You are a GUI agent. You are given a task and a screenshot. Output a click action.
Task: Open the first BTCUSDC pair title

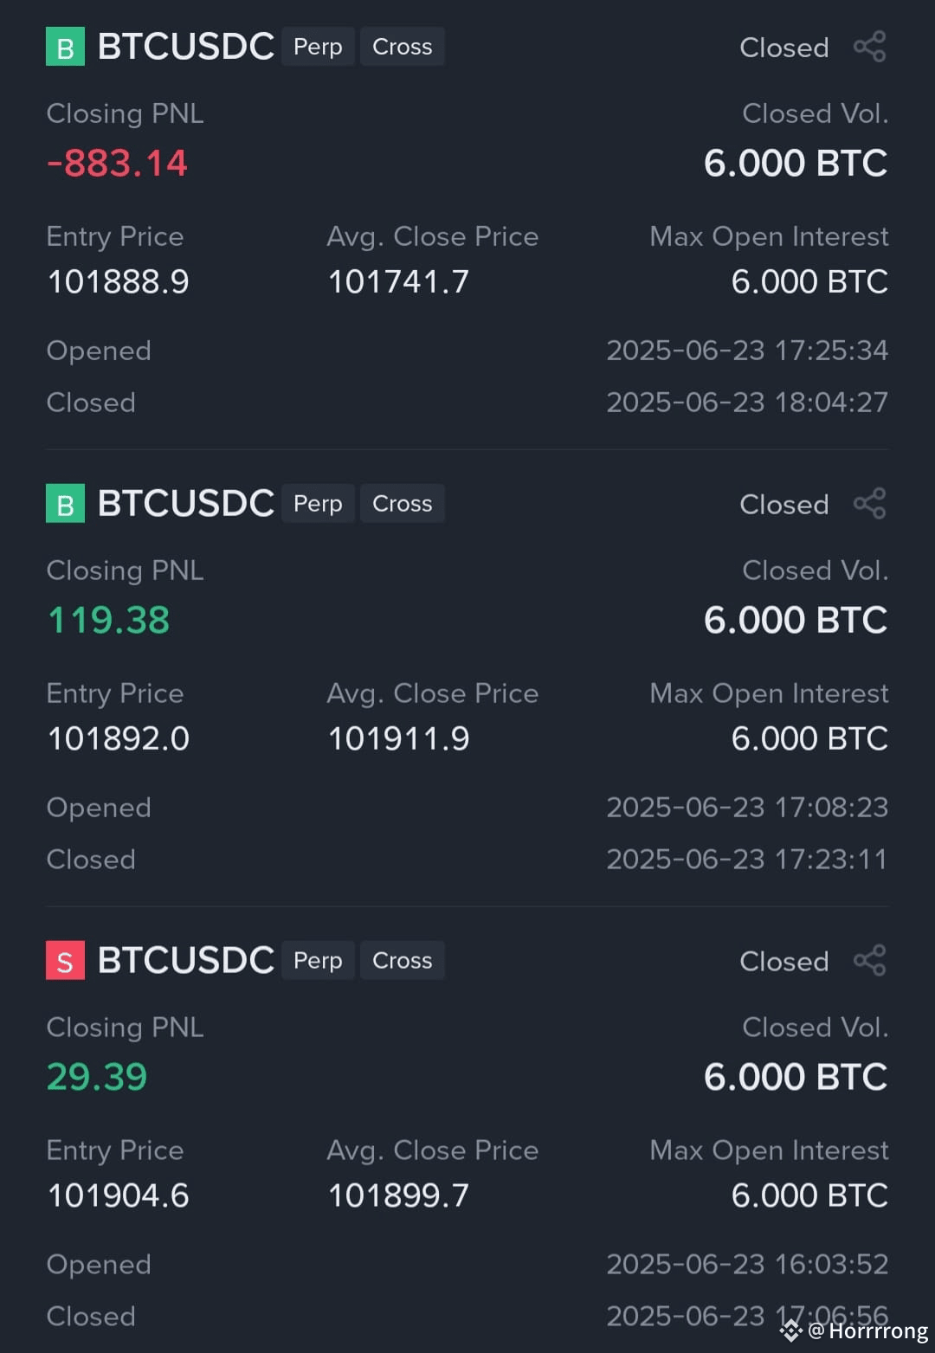click(186, 47)
